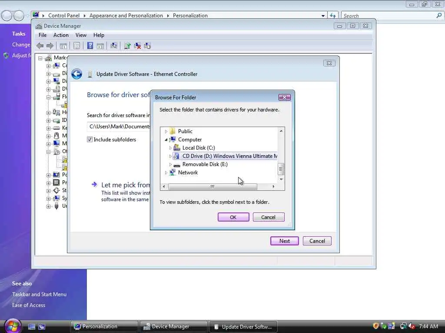Collapse the Other devices node in Device Manager
The height and width of the screenshot is (333, 445).
(x=49, y=152)
